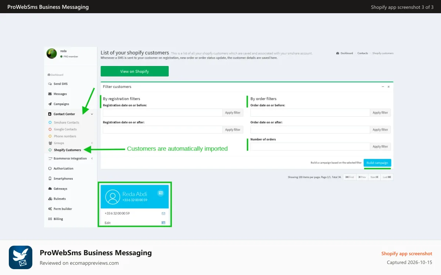Click the View on Shopify button
This screenshot has height=275, width=441.
coord(135,71)
